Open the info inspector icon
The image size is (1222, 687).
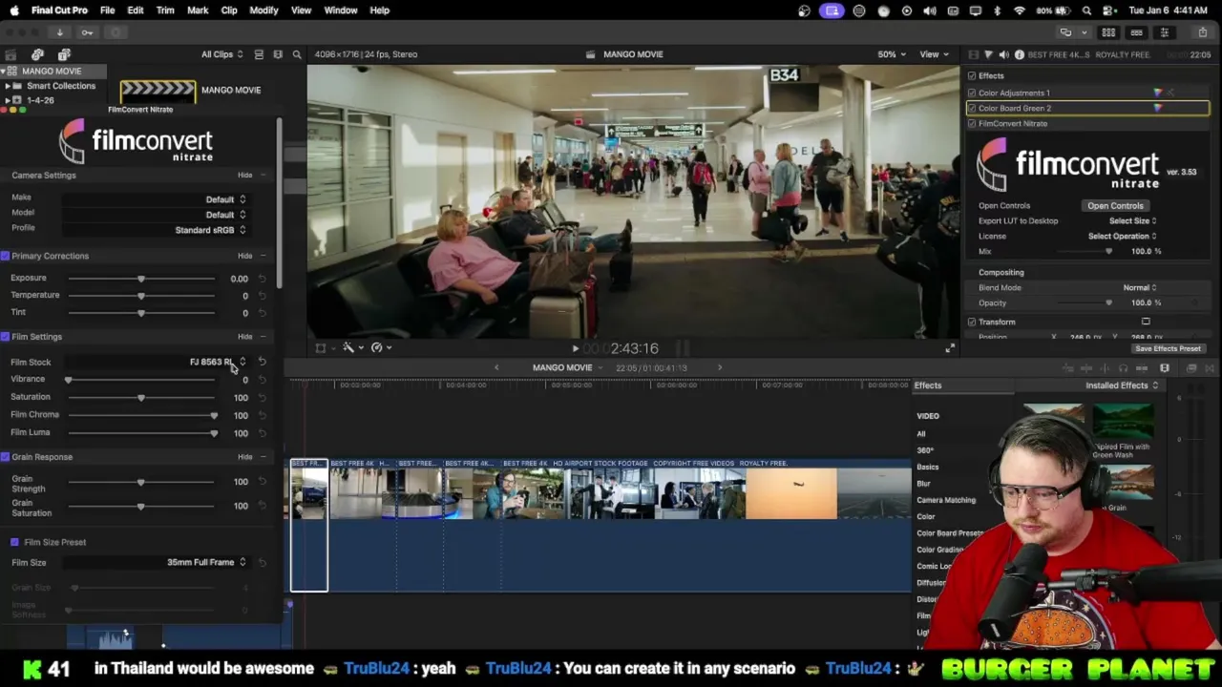point(1019,54)
